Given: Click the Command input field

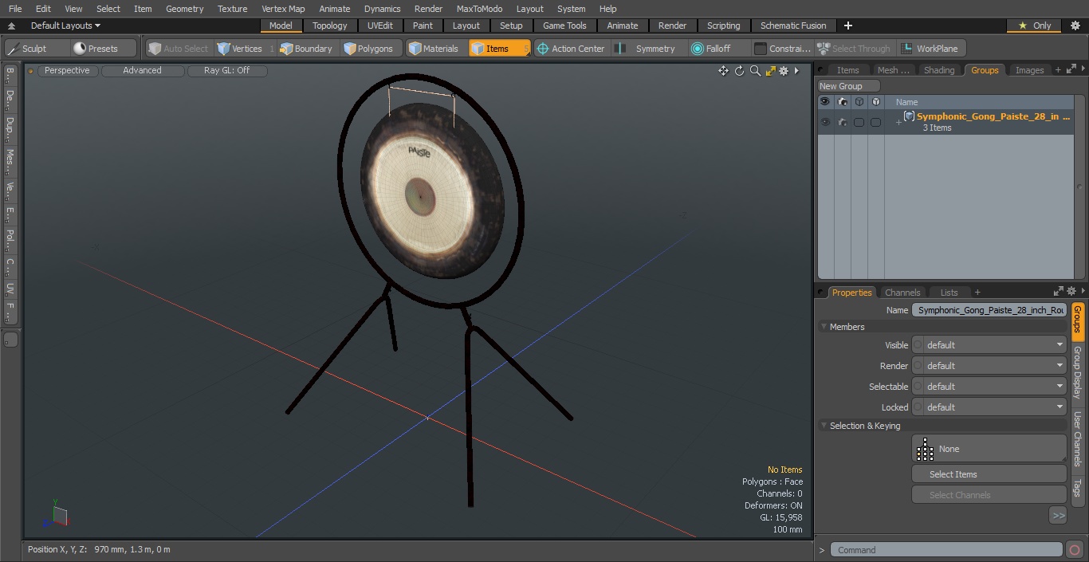Looking at the screenshot, I should click(x=946, y=549).
